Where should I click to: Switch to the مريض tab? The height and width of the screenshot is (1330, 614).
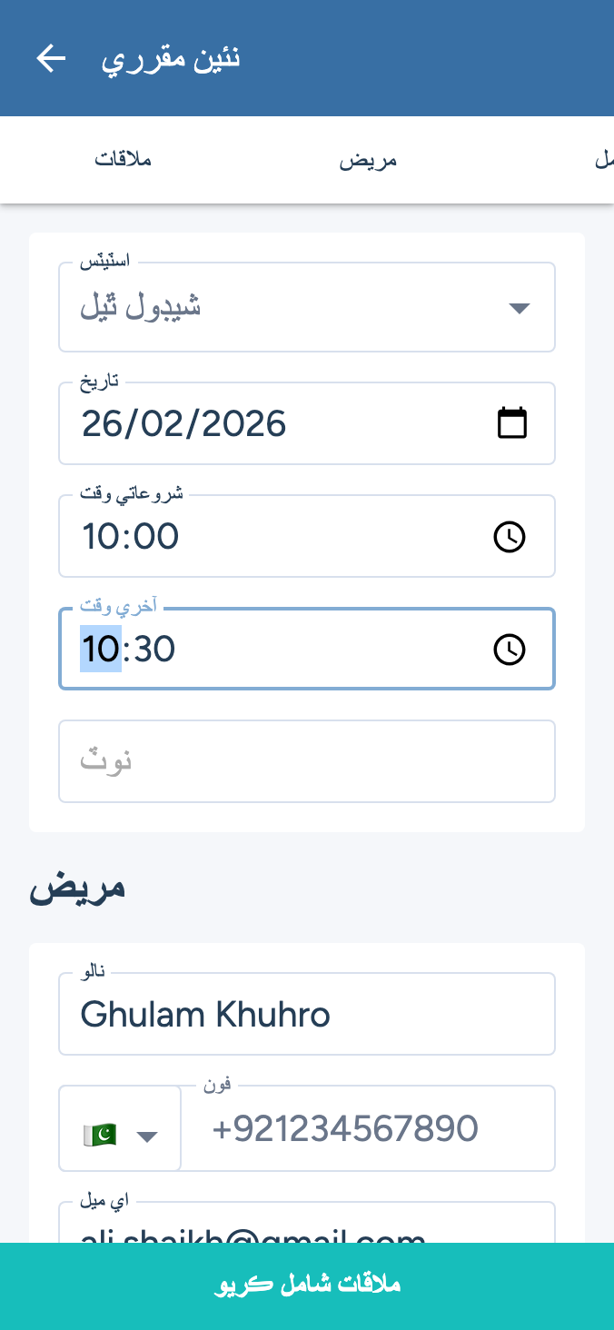369,161
